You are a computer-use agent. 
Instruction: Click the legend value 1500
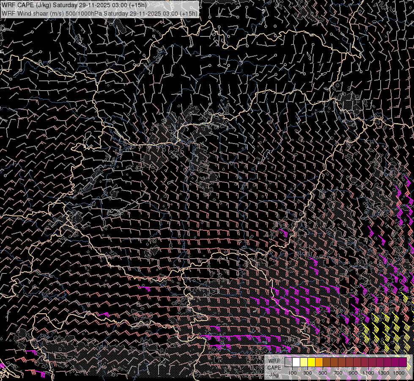(399, 373)
